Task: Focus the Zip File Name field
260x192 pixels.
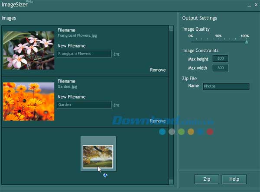Action: 226,86
